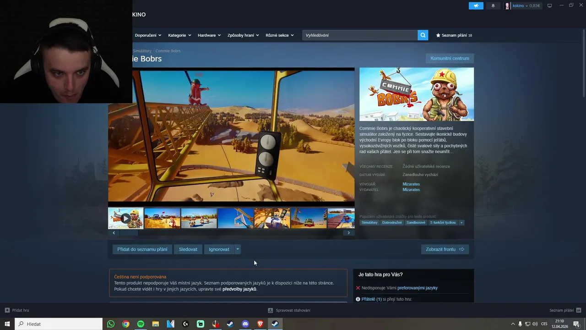
Task: Open the Windows notification center icon
Action: point(577,324)
